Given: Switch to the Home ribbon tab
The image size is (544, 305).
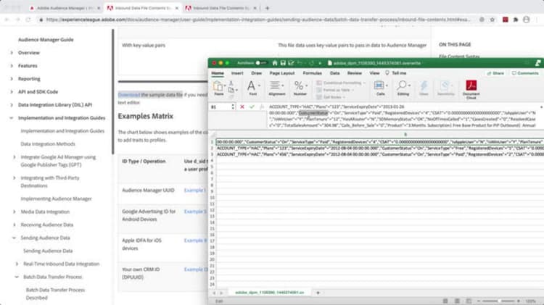Looking at the screenshot, I should 218,73.
